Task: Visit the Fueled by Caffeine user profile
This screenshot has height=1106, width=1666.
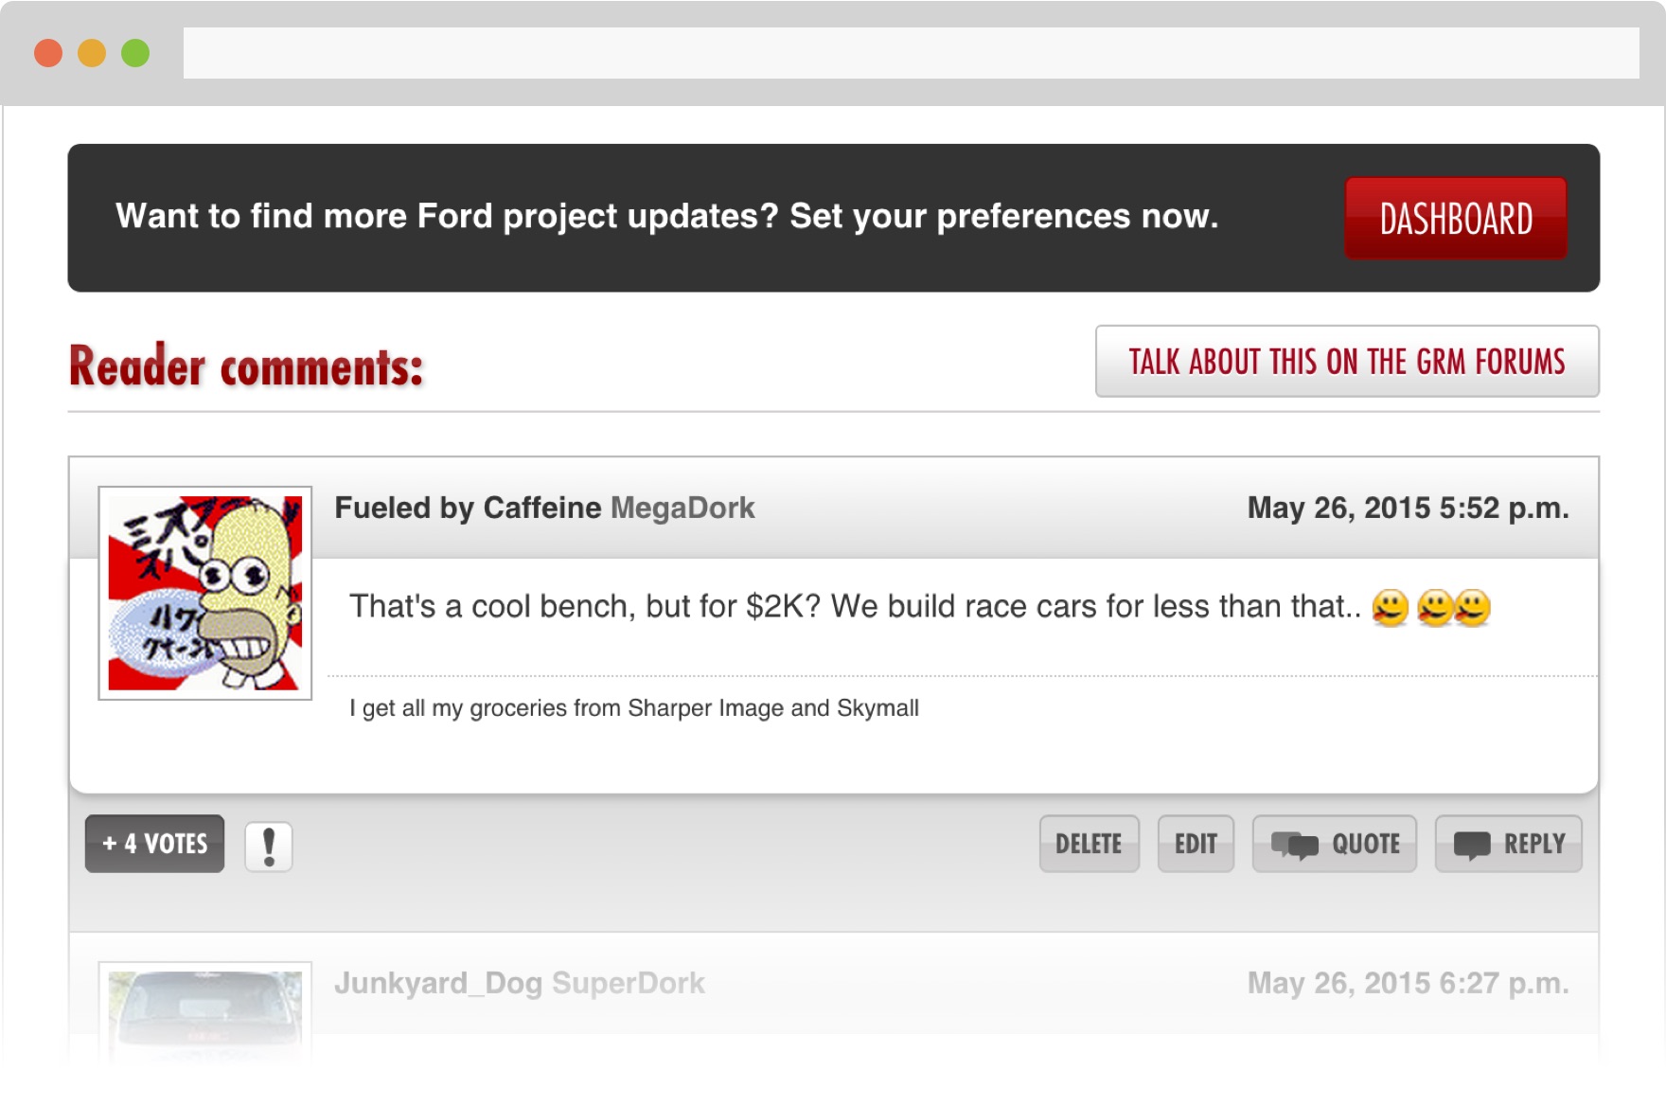Action: [468, 508]
